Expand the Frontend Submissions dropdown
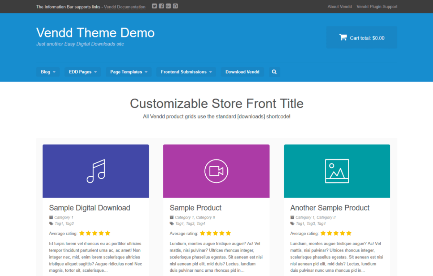 [x=186, y=72]
